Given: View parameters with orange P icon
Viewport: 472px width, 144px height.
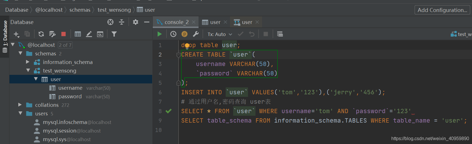Looking at the screenshot, I should 185,34.
